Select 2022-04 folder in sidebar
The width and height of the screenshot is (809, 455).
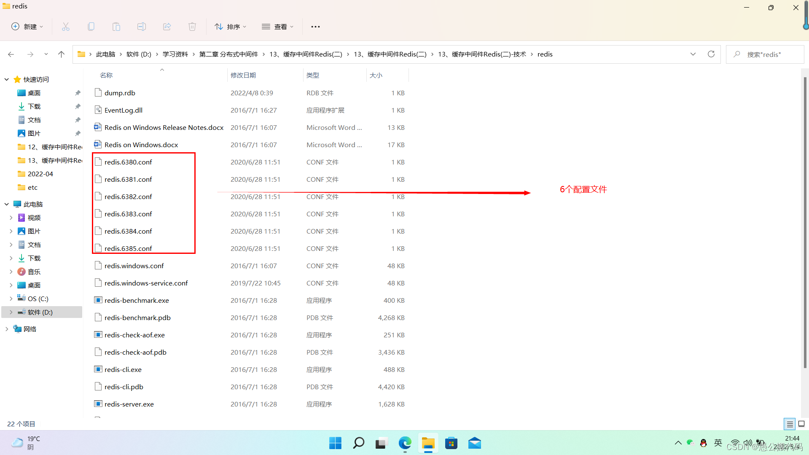tap(40, 174)
